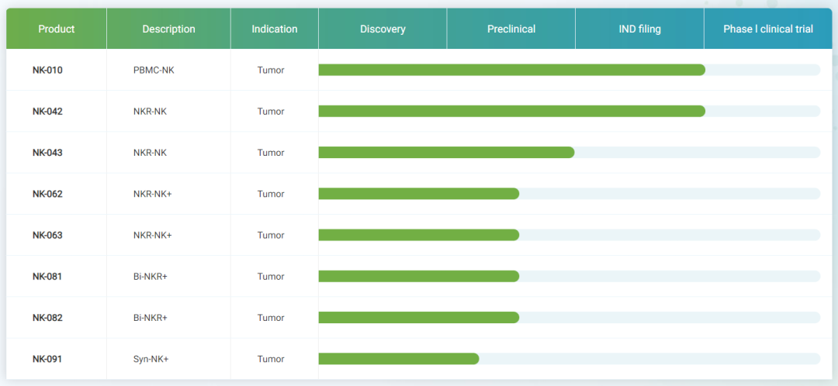
Task: Click the Syn-NK+ description cell
Action: (x=151, y=359)
